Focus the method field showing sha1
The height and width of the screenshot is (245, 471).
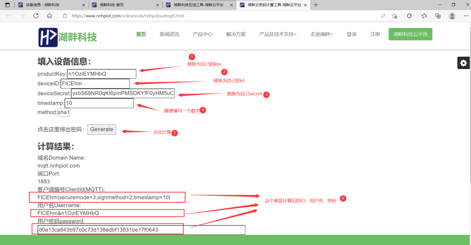64,112
